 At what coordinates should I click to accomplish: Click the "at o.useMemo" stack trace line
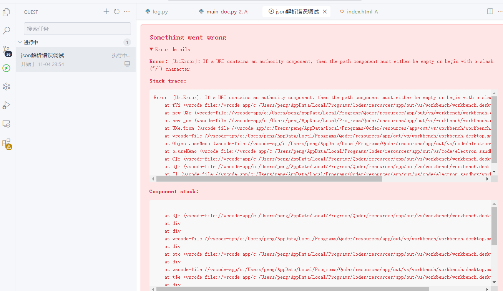[x=328, y=151]
